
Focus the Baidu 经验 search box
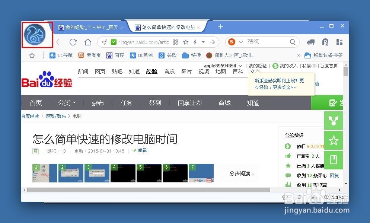coord(163,84)
